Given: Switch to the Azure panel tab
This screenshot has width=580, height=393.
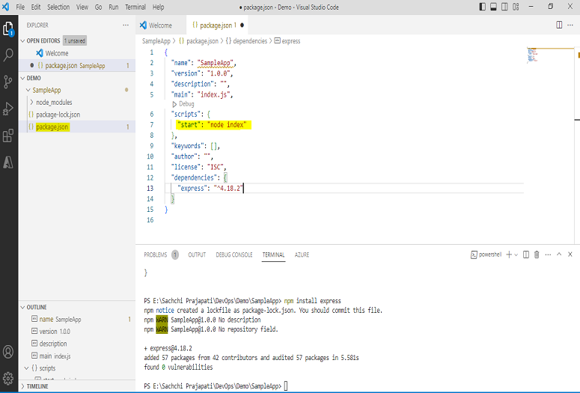Looking at the screenshot, I should tap(302, 255).
